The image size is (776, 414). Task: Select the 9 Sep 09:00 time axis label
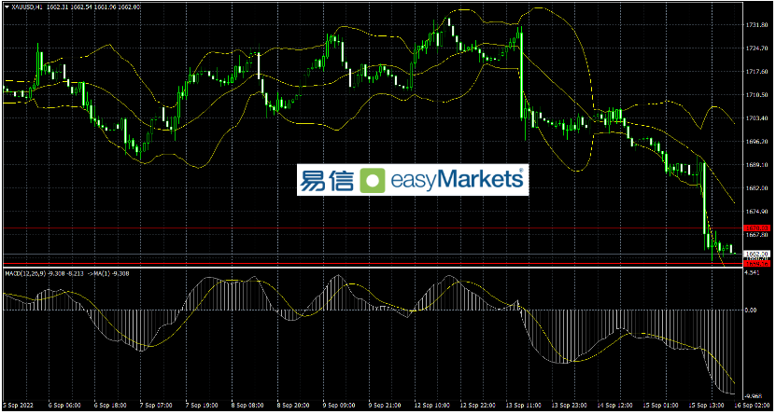341,405
